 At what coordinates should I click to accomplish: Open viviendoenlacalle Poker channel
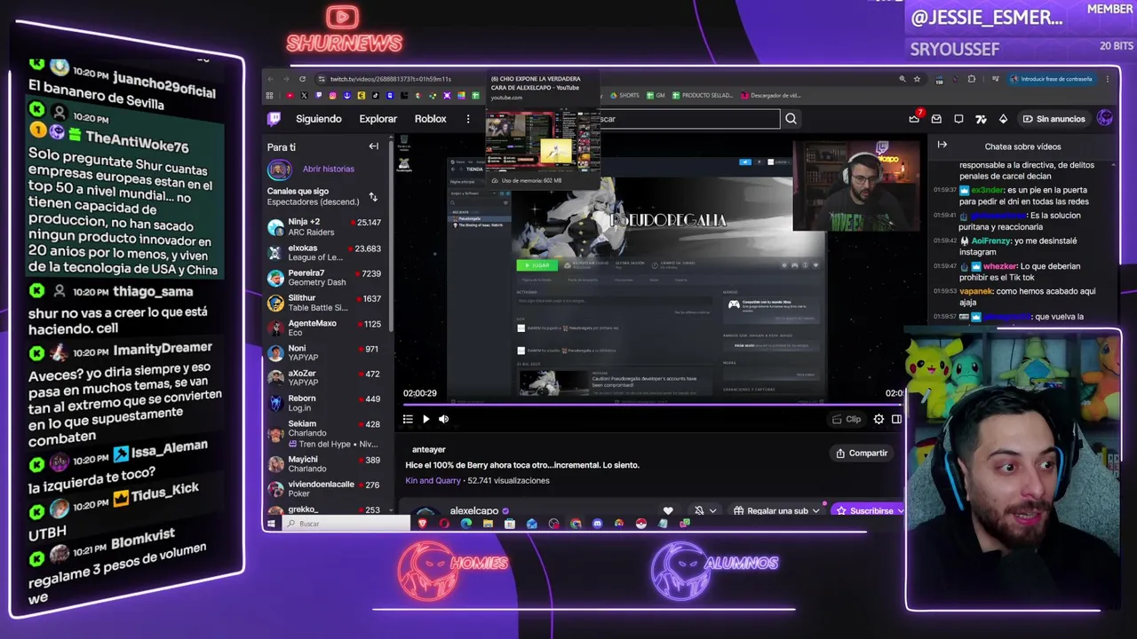[324, 489]
